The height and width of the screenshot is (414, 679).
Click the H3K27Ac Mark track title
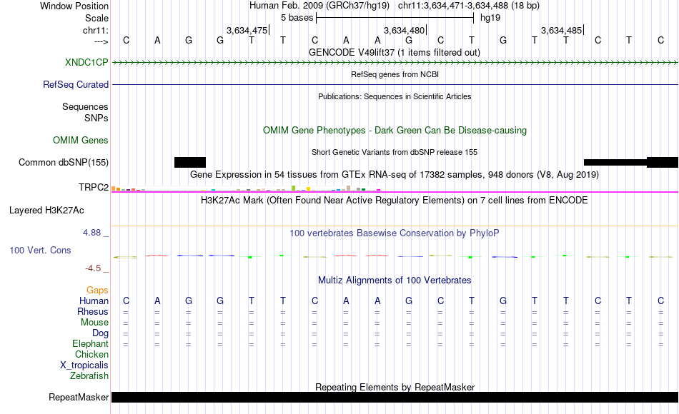pyautogui.click(x=395, y=201)
